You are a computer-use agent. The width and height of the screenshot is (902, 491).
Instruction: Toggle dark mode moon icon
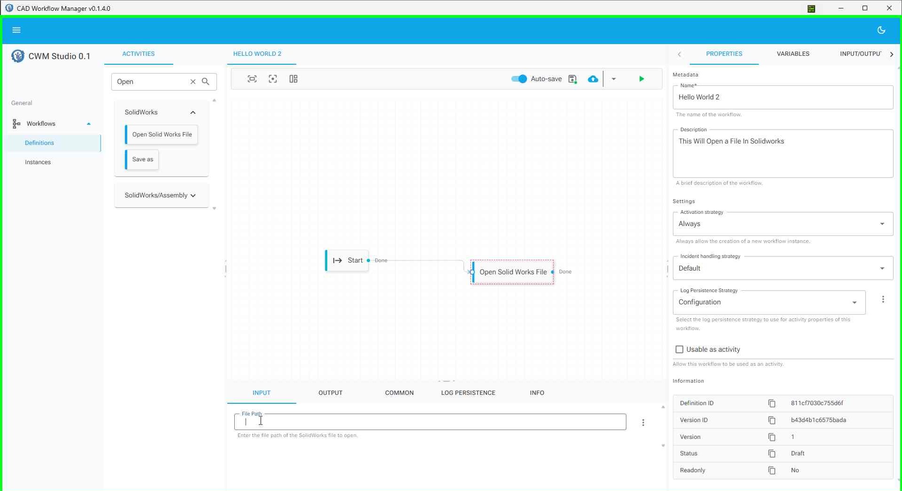(x=881, y=30)
